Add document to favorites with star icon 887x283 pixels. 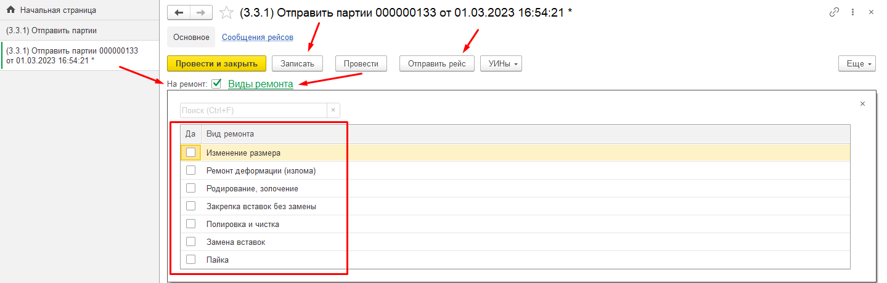point(227,12)
